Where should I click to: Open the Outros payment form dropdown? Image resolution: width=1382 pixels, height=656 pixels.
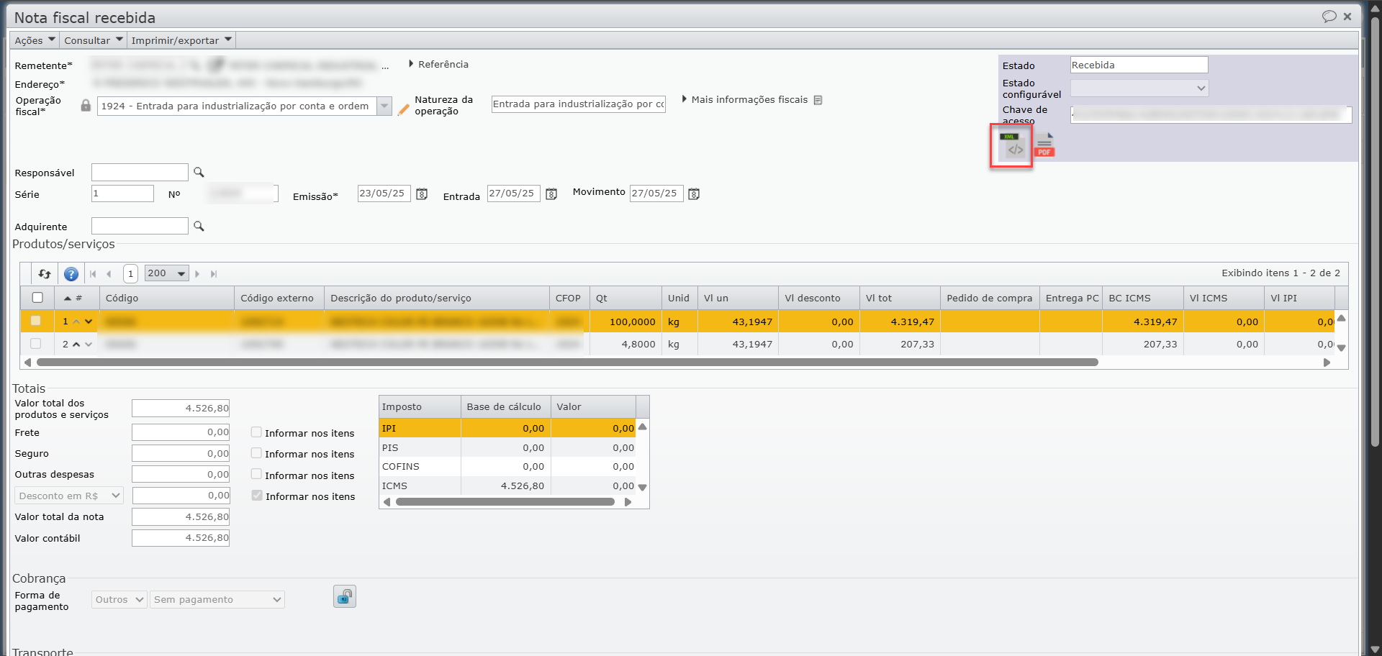(119, 600)
